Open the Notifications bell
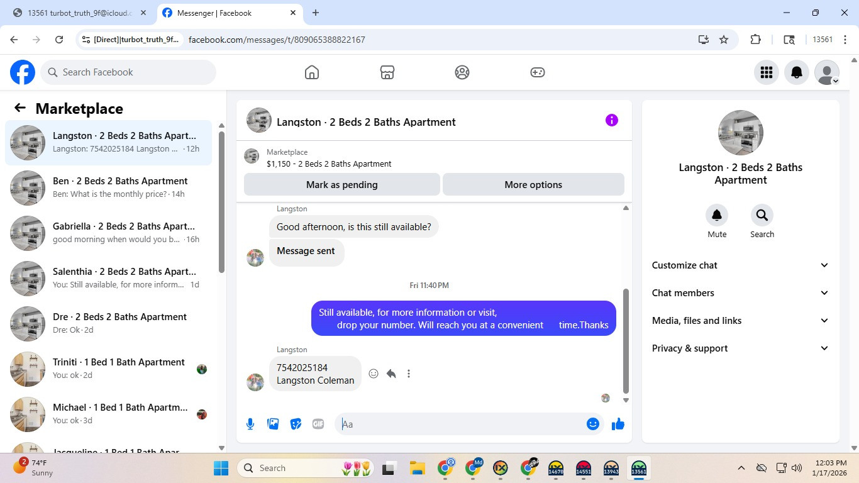 click(x=797, y=72)
